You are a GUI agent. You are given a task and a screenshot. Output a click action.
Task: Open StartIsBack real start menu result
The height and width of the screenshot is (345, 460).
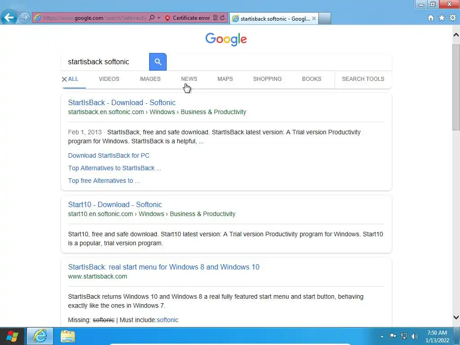pyautogui.click(x=164, y=267)
